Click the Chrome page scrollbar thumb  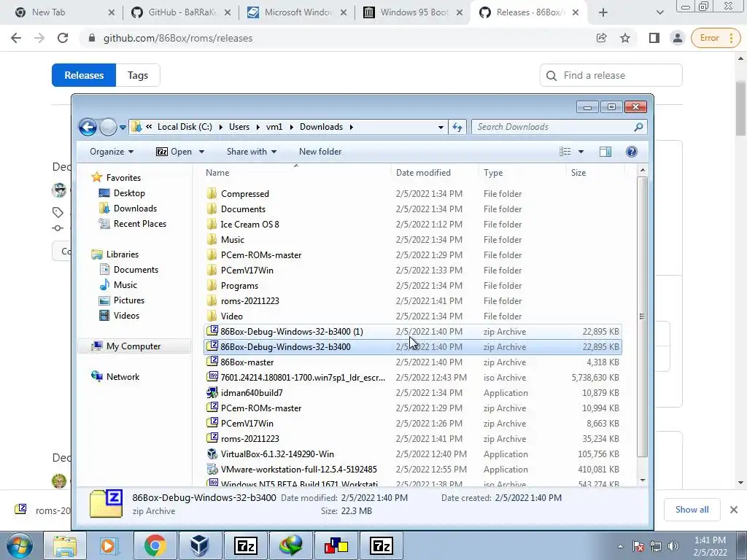pos(741,108)
